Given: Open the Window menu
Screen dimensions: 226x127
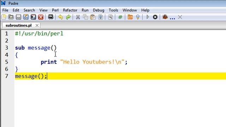Looking at the screenshot, I should 130,10.
